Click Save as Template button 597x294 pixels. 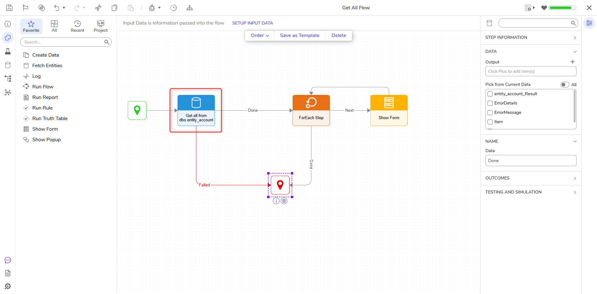(300, 35)
